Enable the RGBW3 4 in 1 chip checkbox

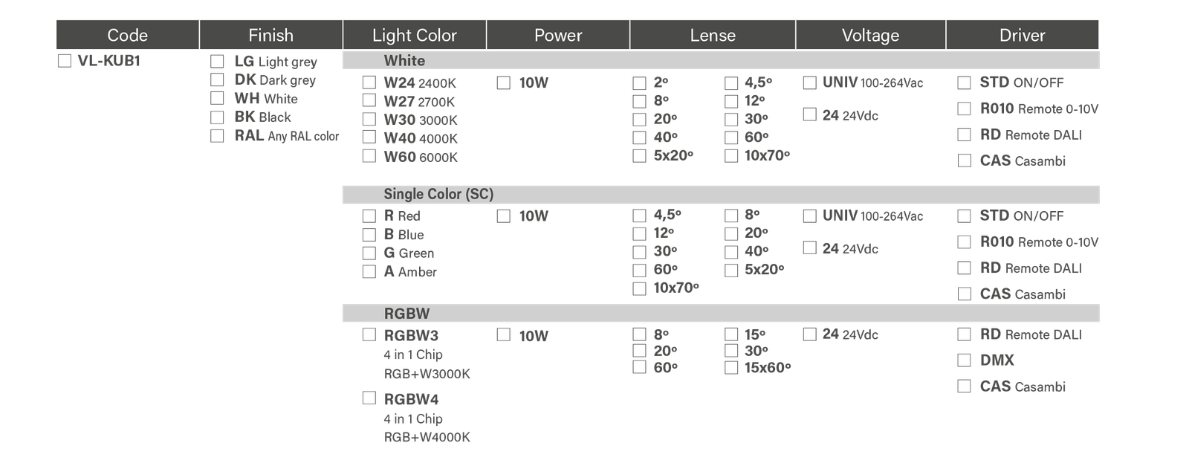coord(369,335)
